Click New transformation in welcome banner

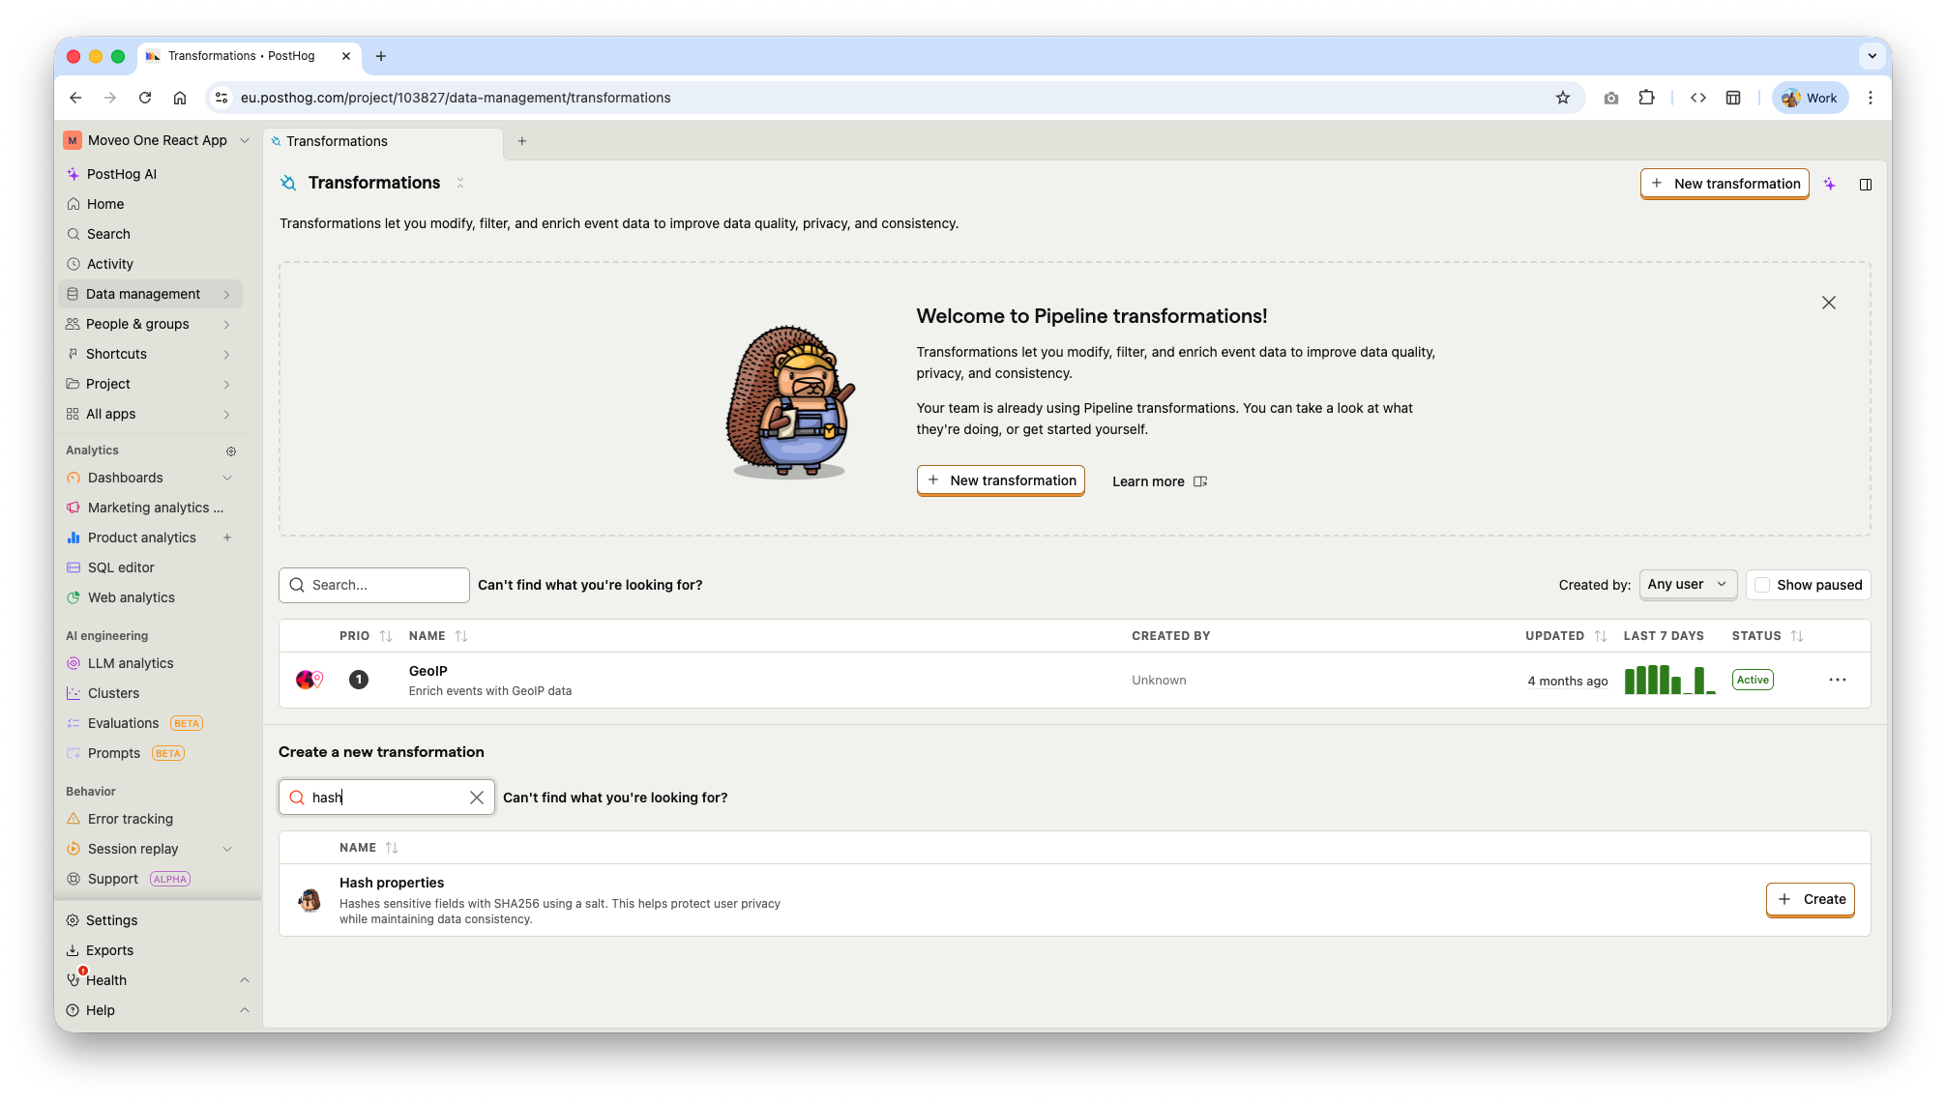(x=1000, y=480)
